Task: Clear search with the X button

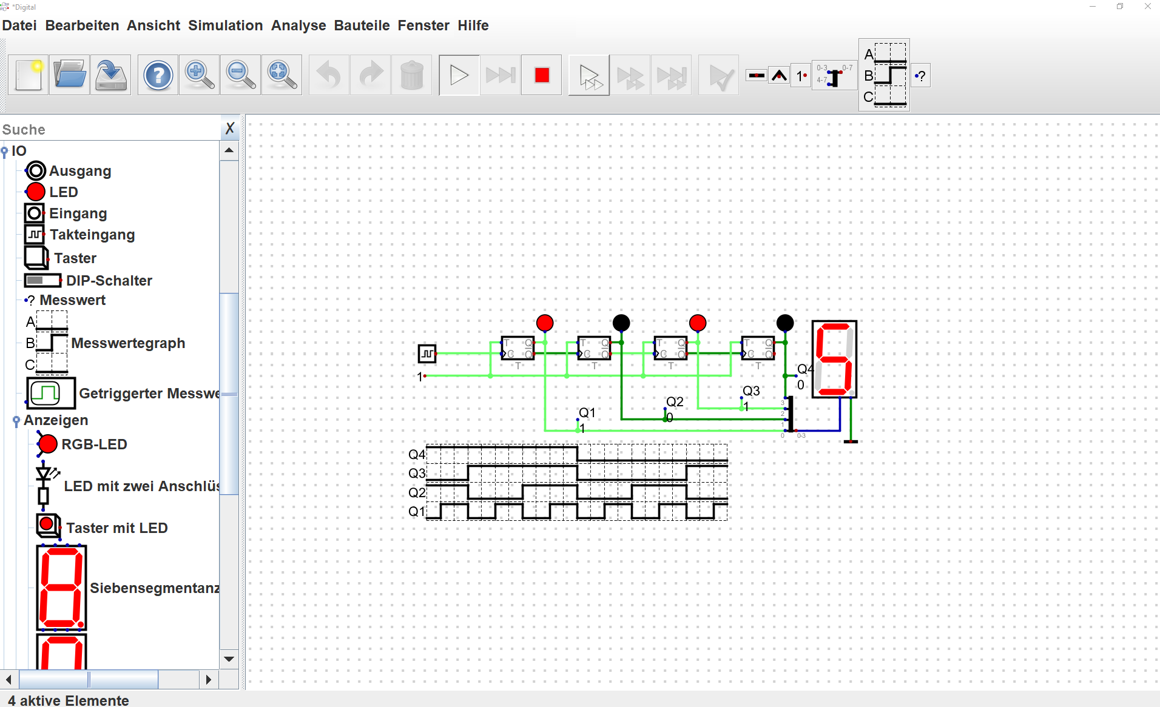Action: click(x=229, y=128)
